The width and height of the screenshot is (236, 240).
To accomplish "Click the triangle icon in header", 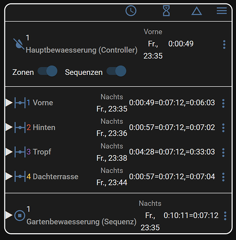I will point(197,11).
